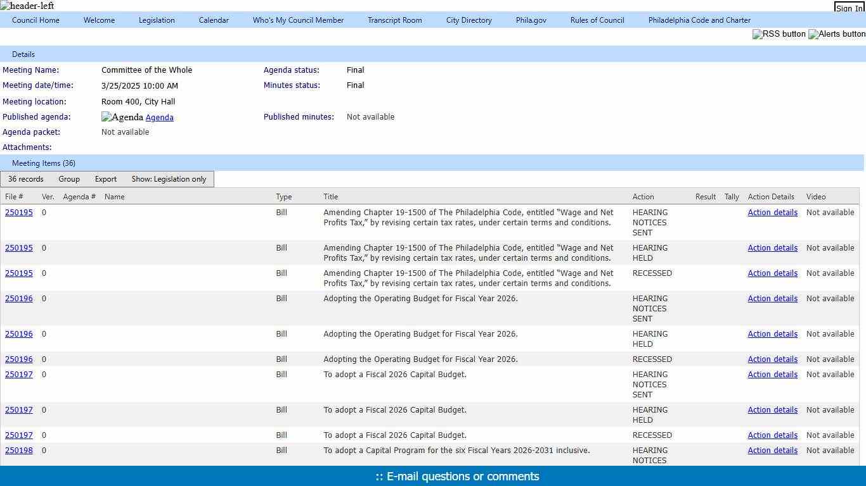Click the header-left logo image
Screen dimensions: 866x486
point(27,6)
